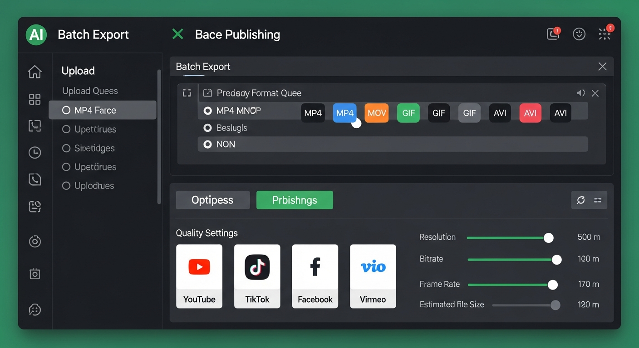
Task: Click the speaker icon in format queue header
Action: tap(580, 93)
